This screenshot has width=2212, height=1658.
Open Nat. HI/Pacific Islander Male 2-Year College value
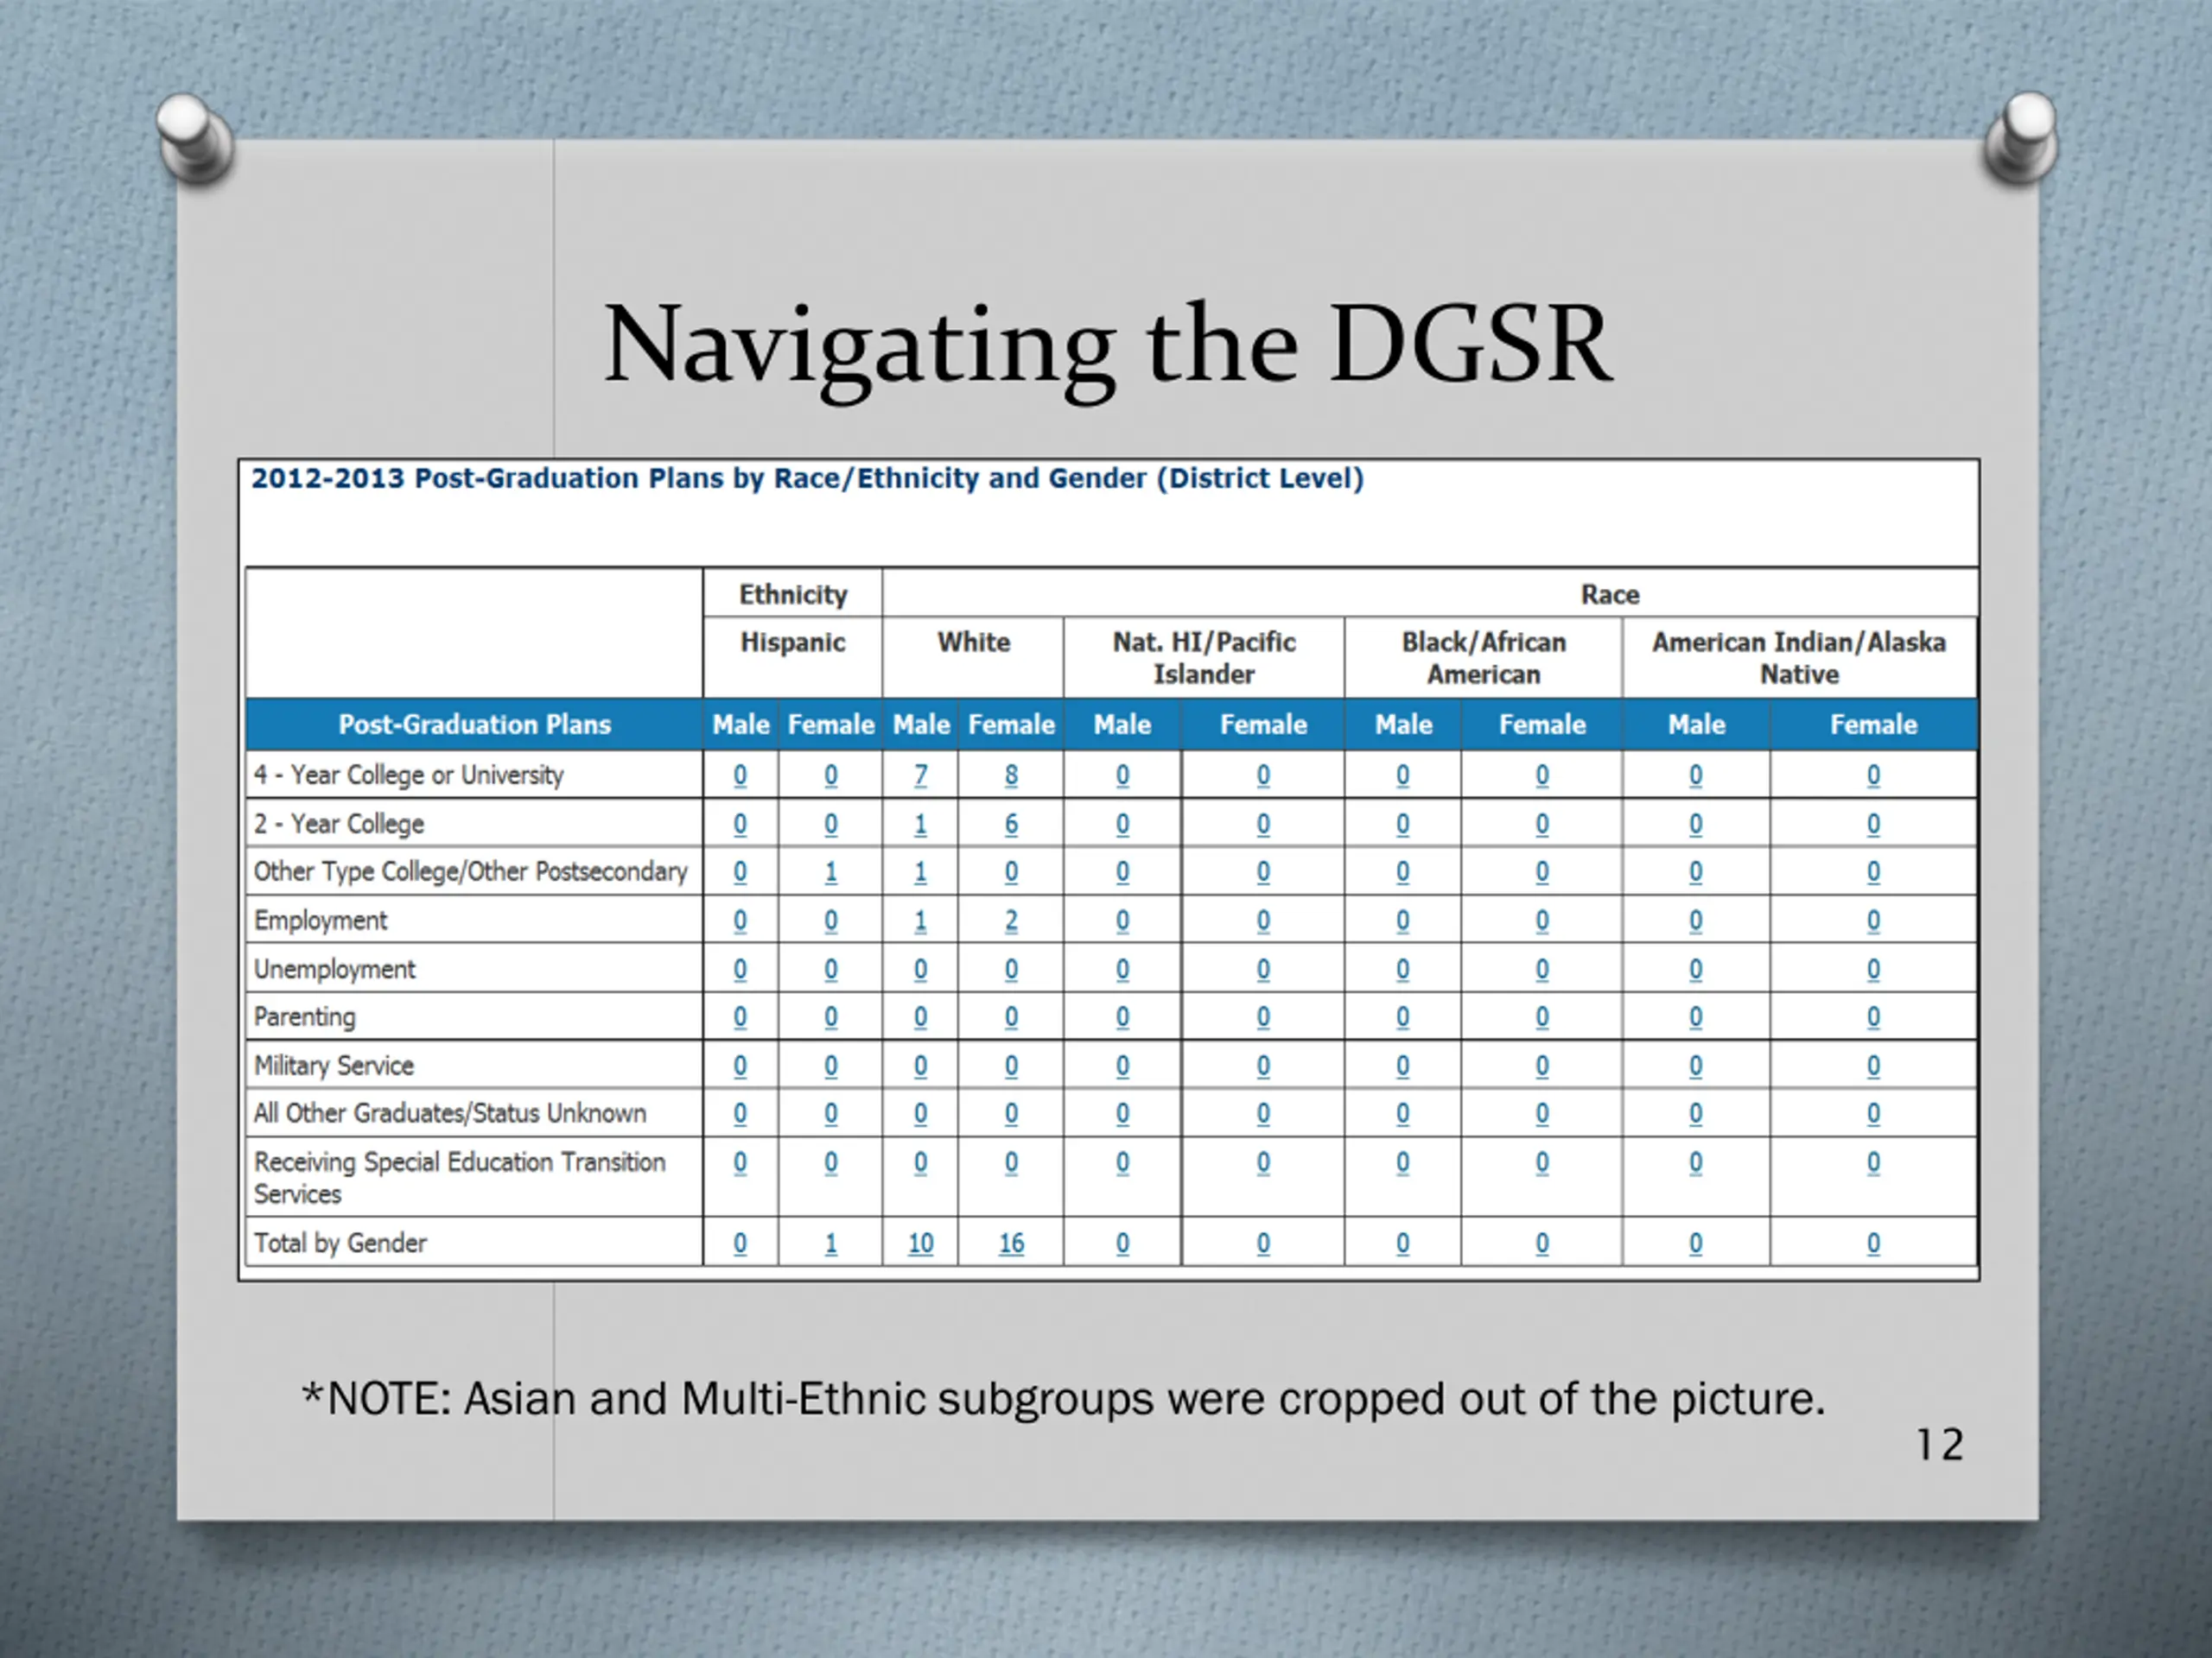tap(1122, 825)
